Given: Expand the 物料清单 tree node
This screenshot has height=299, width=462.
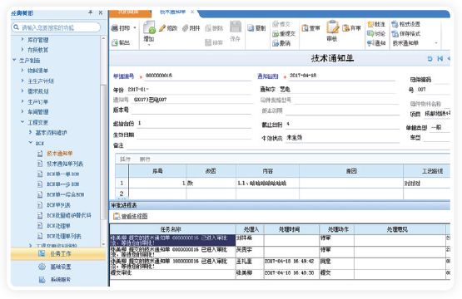Looking at the screenshot, I should 22,71.
